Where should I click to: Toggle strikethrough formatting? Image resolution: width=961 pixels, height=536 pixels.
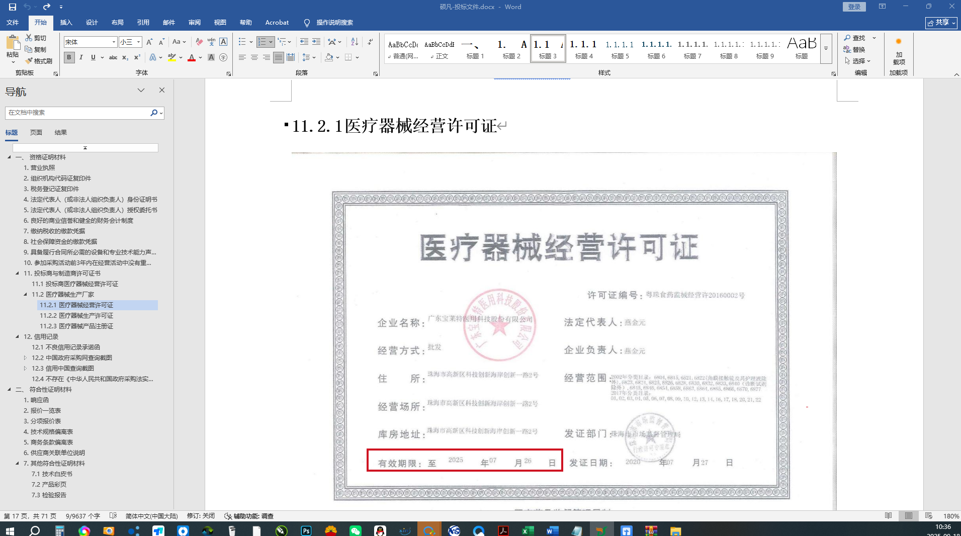tap(113, 57)
